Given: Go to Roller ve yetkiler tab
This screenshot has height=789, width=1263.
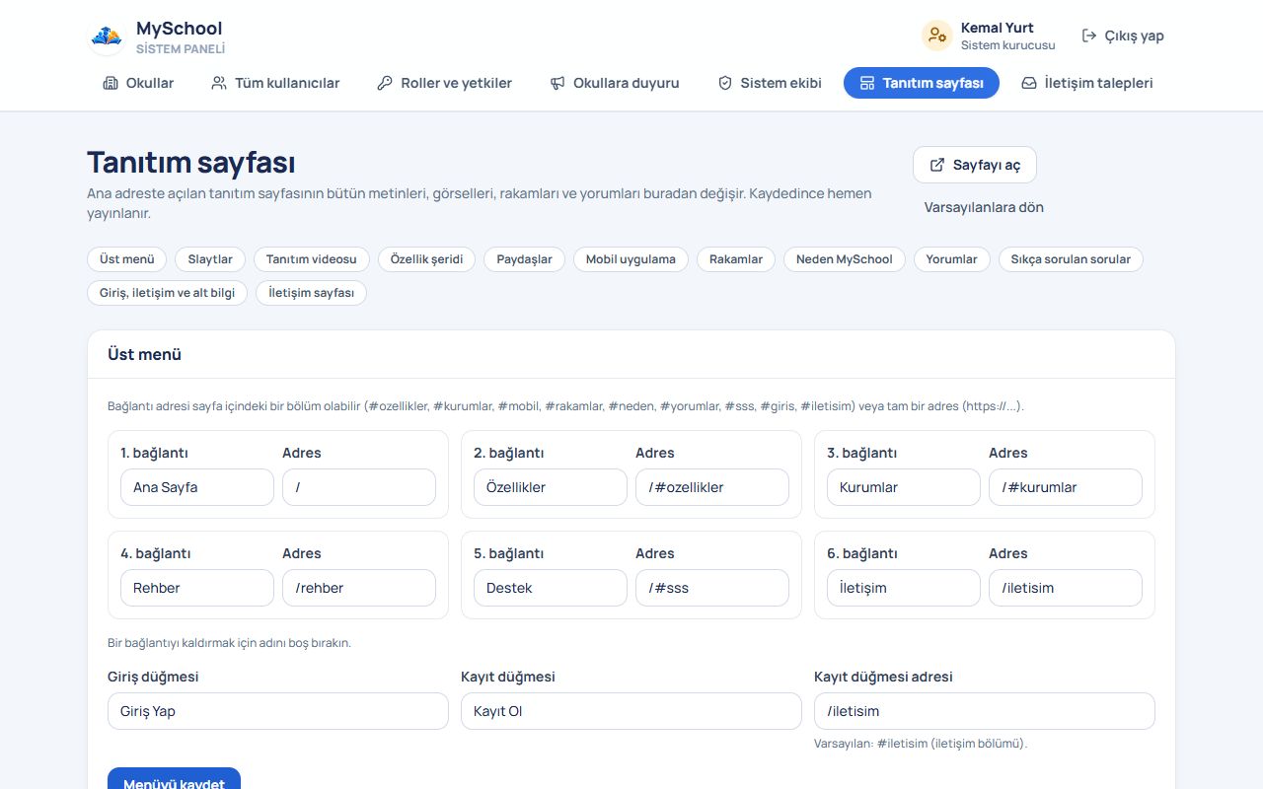Looking at the screenshot, I should (444, 83).
